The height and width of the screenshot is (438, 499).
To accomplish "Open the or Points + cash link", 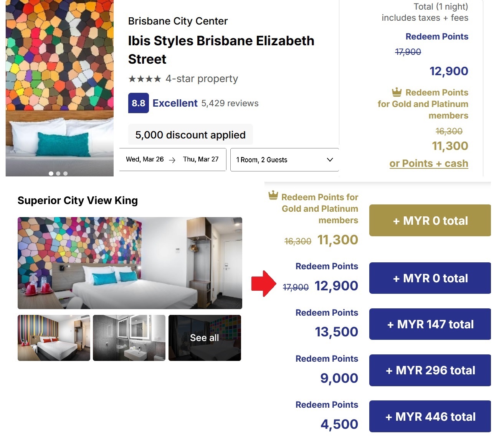I will 428,163.
